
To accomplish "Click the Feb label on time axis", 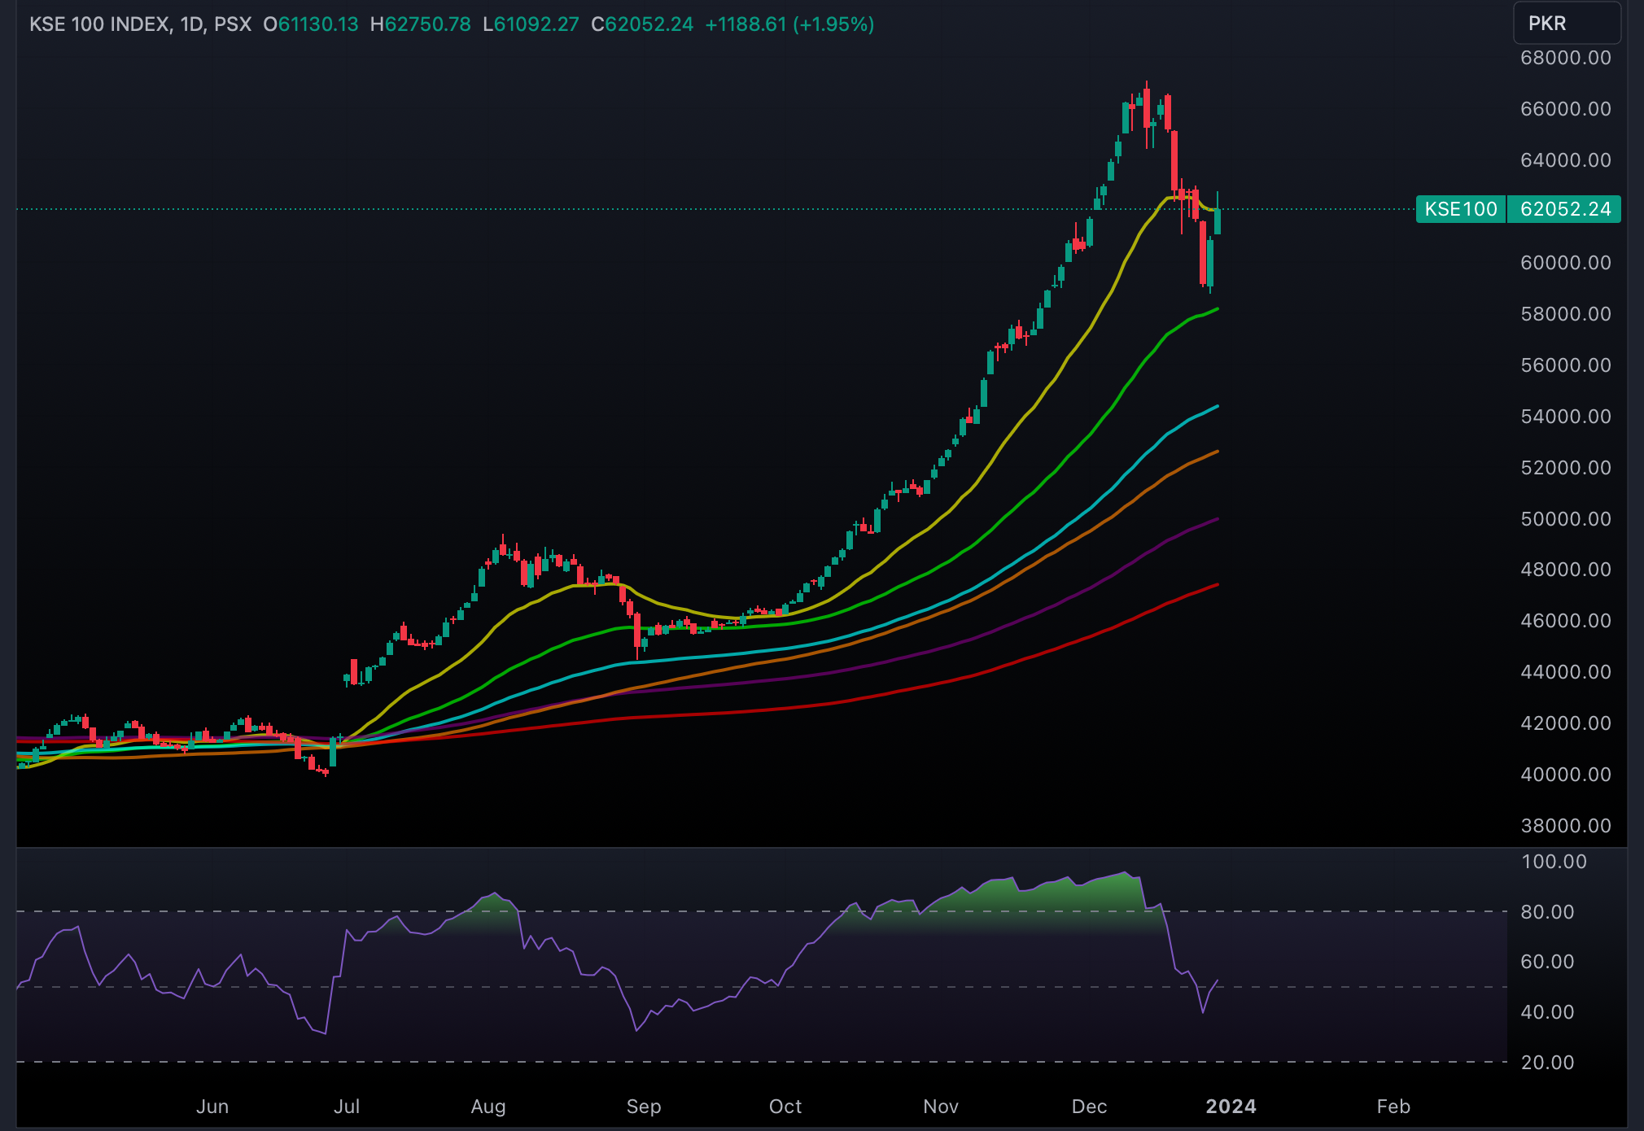I will point(1393,1106).
